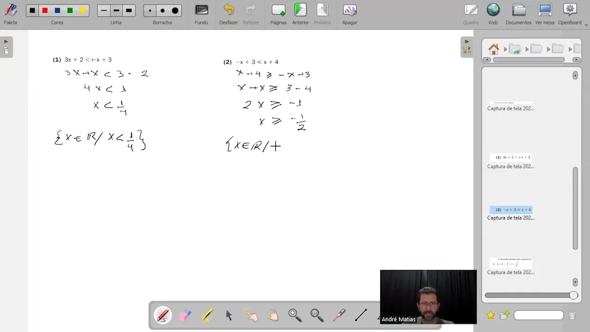Select the Highlighter marker tool
This screenshot has height=332, width=590.
coord(207,315)
